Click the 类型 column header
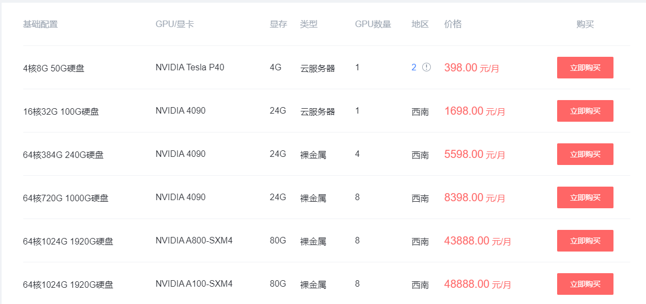This screenshot has width=646, height=304. (x=309, y=24)
